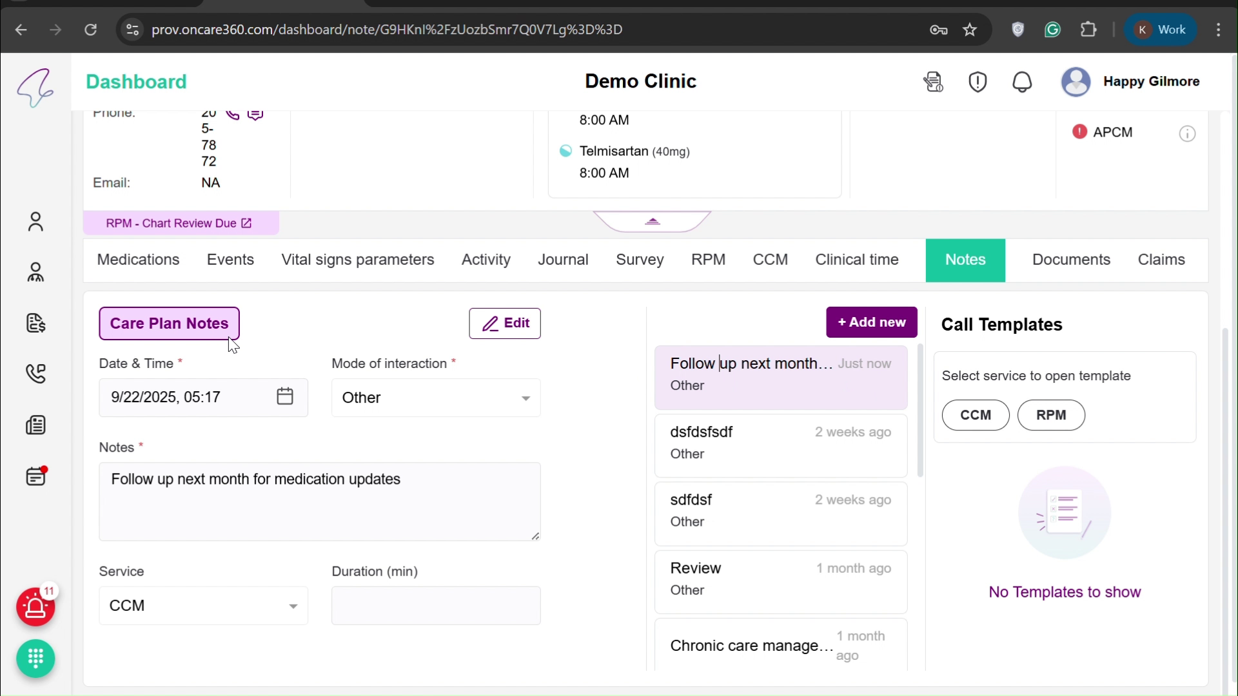Open the RPM Chart Review Due link

click(x=179, y=222)
